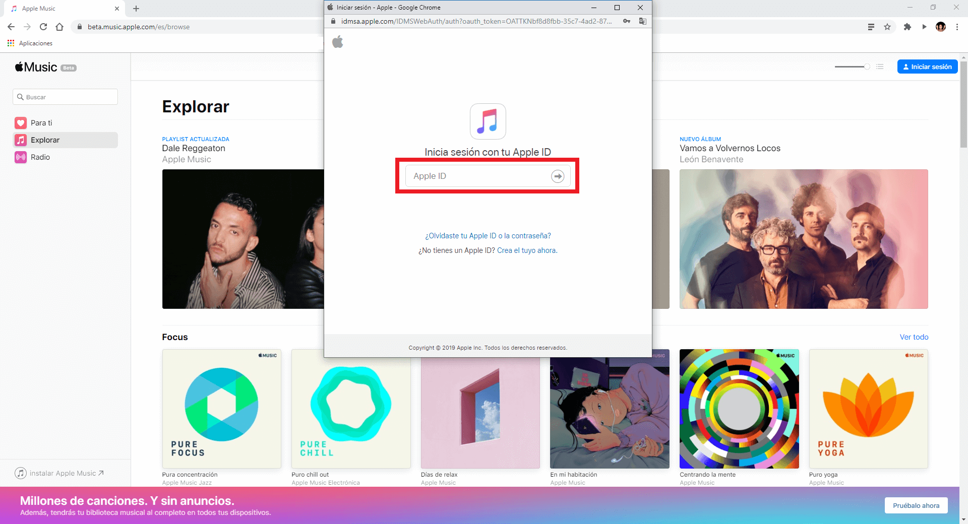Click León Benavente artist name
Screen dimensions: 968x524
coord(711,159)
